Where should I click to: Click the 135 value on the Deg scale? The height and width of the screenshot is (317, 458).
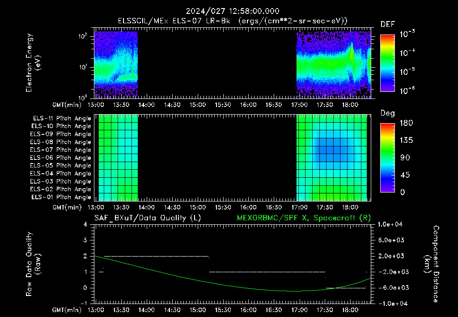click(x=406, y=141)
